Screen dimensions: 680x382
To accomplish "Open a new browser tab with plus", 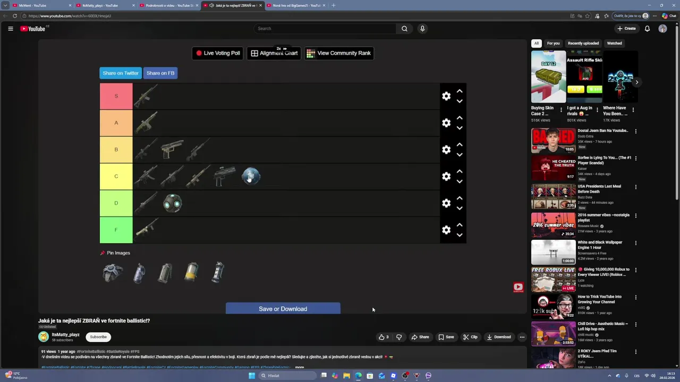I will [334, 5].
